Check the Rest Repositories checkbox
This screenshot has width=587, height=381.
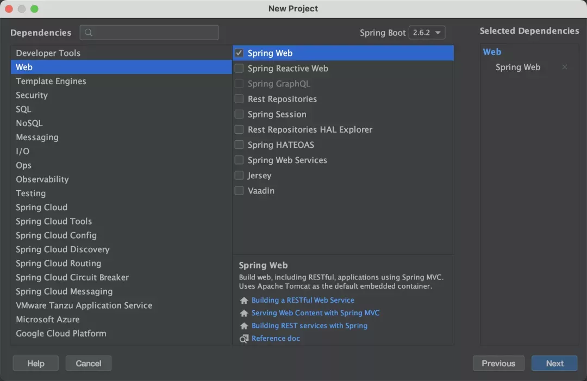[x=239, y=99]
